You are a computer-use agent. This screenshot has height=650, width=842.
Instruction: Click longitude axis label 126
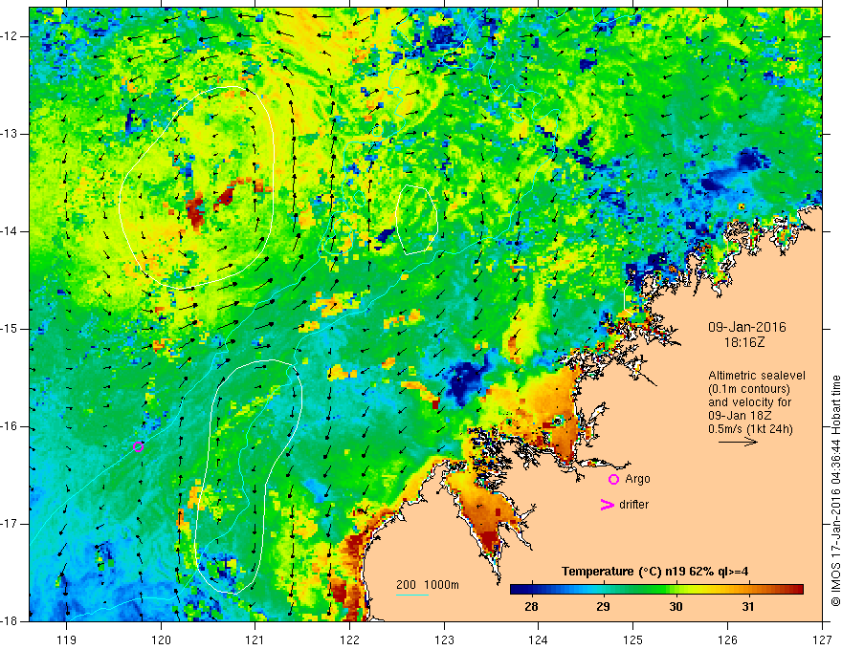727,639
